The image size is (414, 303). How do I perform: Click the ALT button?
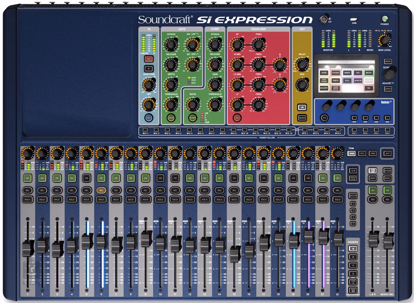[388, 153]
